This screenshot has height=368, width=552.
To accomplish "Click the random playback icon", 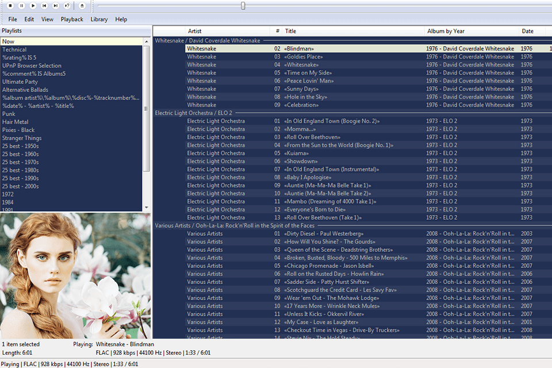I will 67,5.
